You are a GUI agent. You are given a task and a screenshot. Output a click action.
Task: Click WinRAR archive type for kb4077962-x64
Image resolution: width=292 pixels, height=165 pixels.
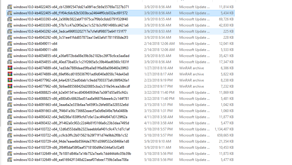(x=192, y=80)
